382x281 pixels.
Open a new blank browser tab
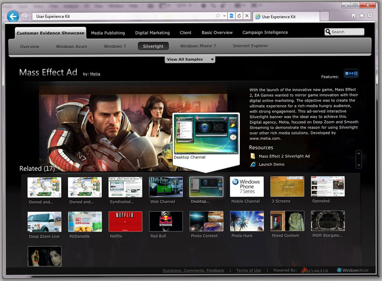(x=324, y=17)
